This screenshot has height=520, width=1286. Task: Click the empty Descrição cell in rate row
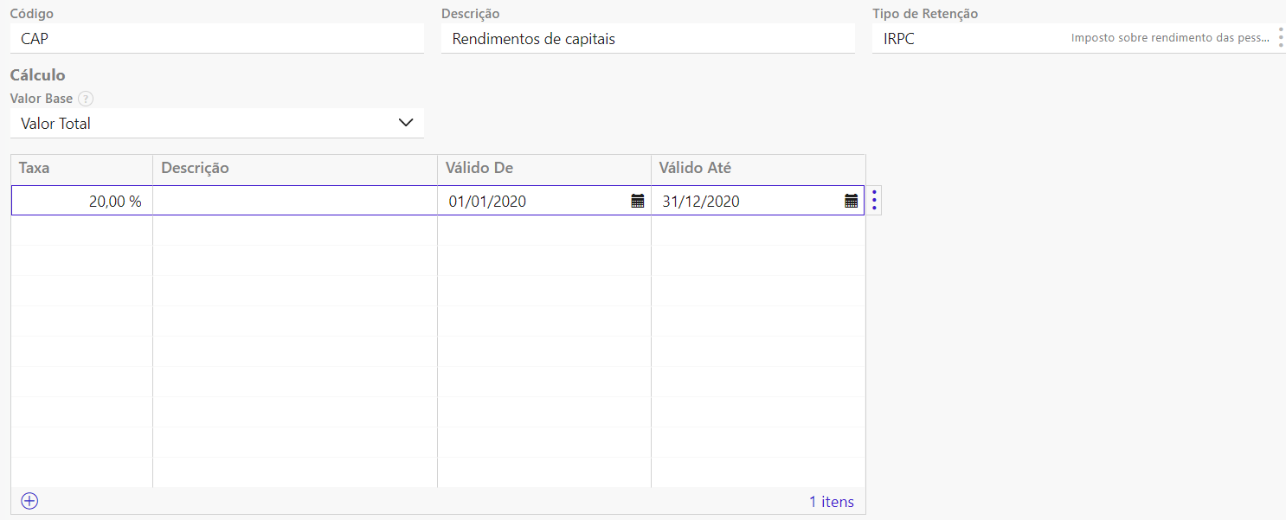[294, 202]
